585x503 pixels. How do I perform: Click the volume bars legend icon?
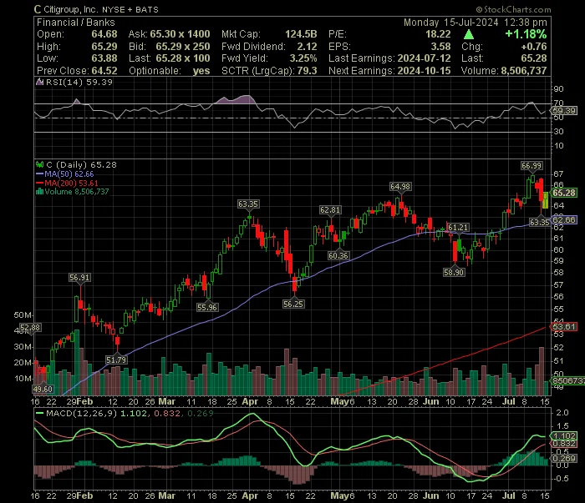coord(39,192)
